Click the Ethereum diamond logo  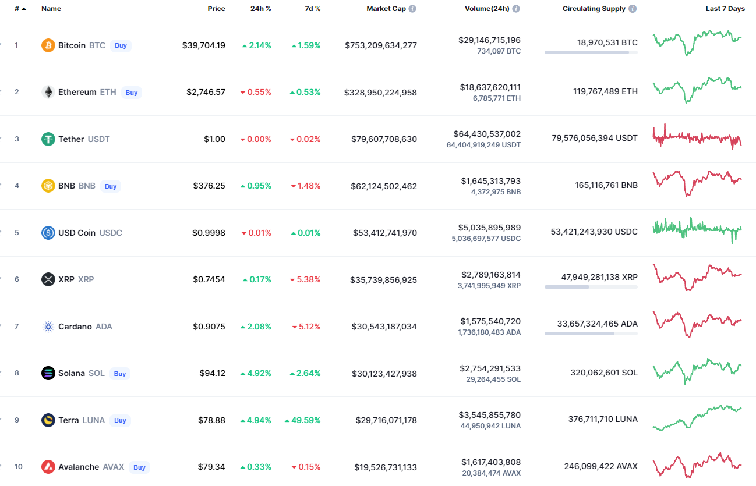(x=48, y=92)
